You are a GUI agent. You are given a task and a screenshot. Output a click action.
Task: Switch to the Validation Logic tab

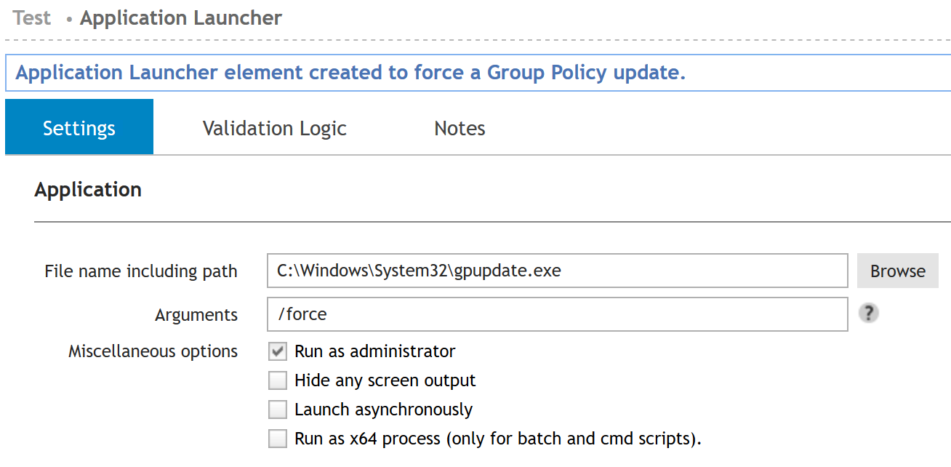273,128
